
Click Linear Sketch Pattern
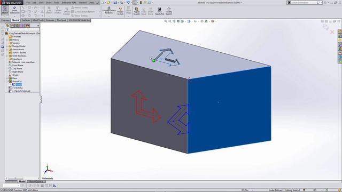(x=83, y=12)
